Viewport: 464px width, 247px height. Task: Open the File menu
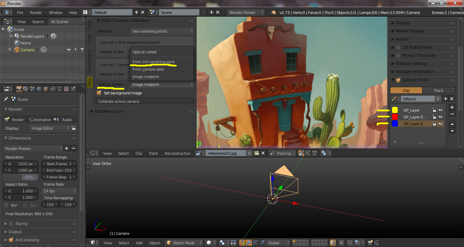coord(20,13)
